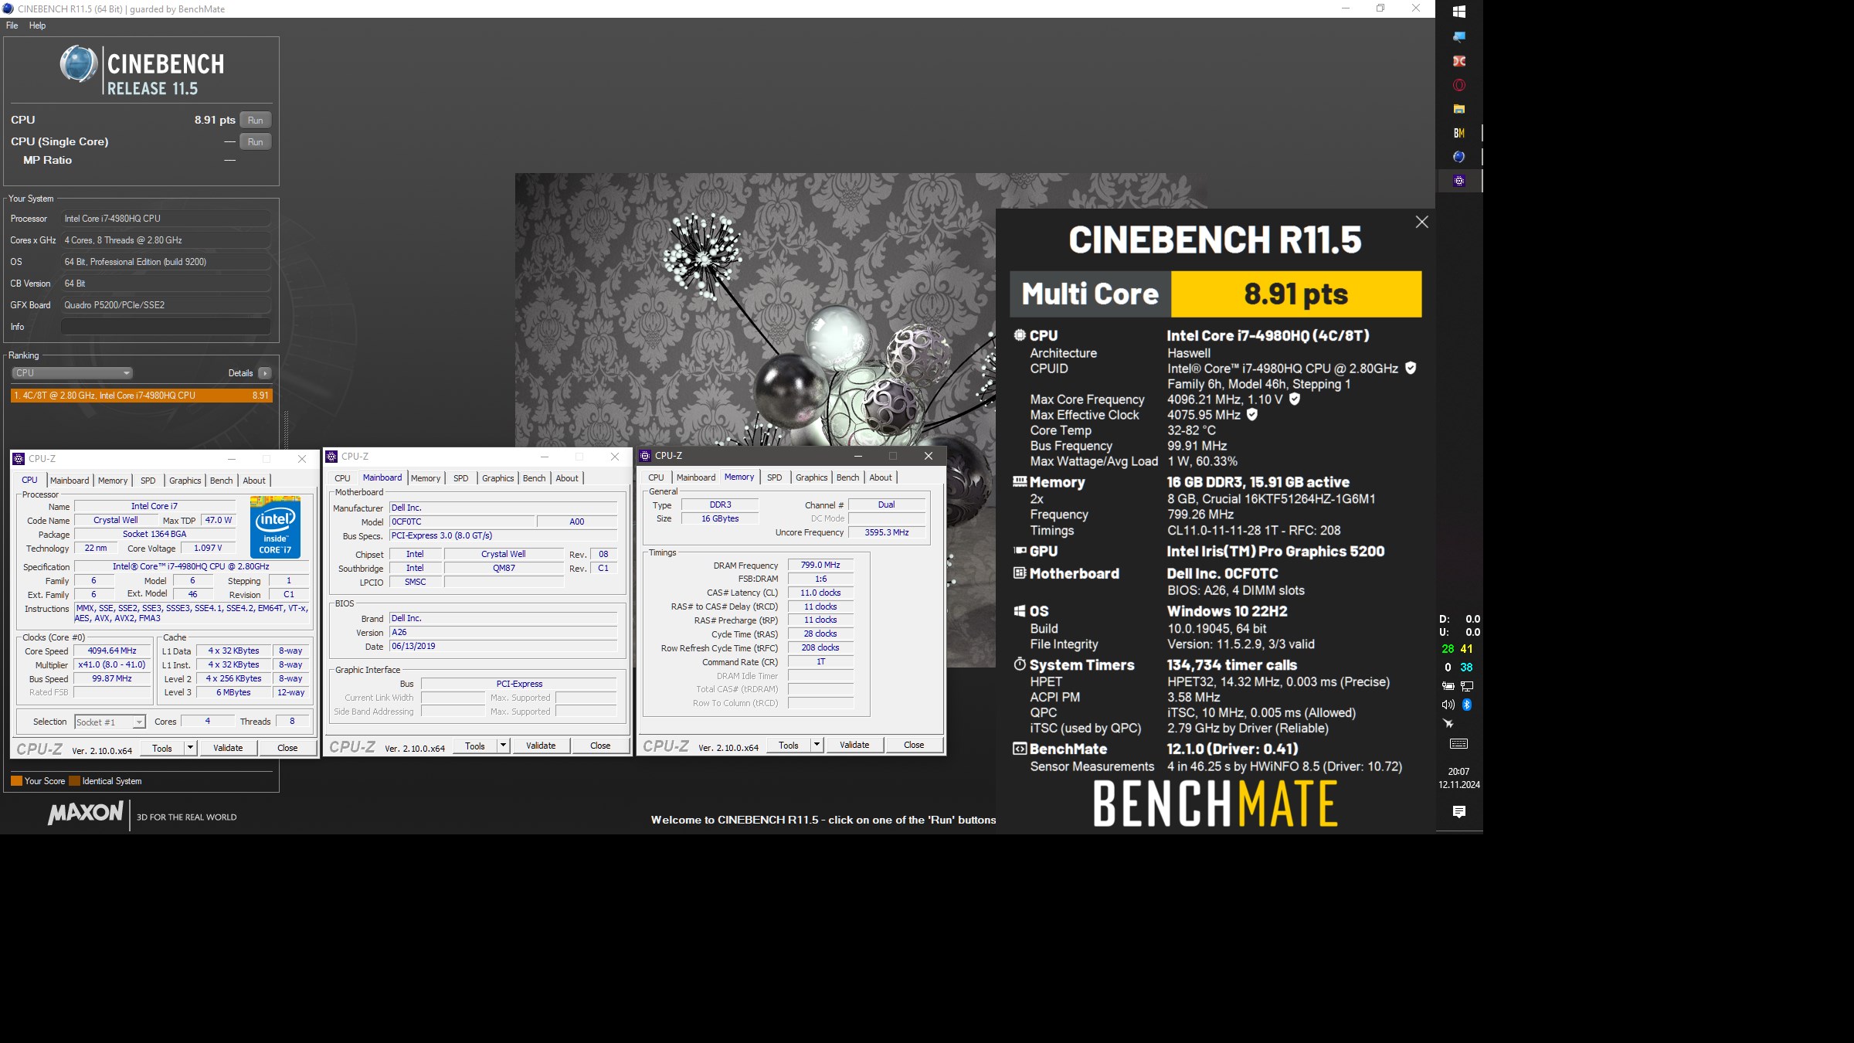1854x1043 pixels.
Task: Open the battery power tray icon
Action: pyautogui.click(x=1448, y=686)
